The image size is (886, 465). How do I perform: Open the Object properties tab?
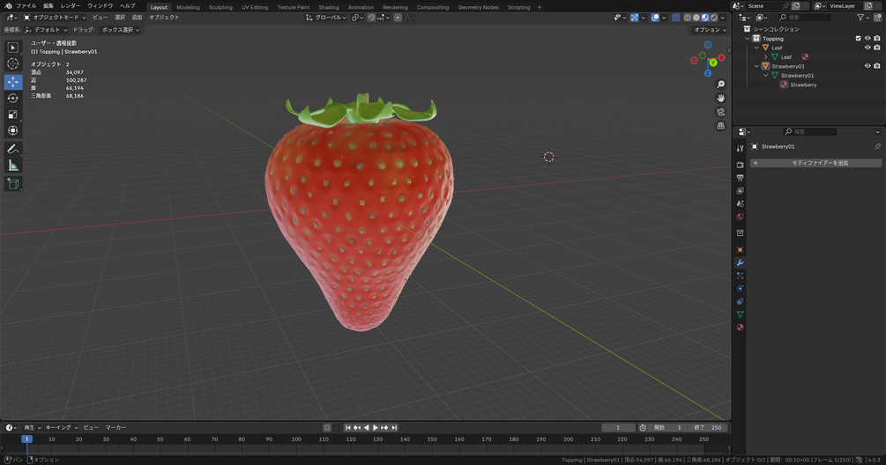pos(740,249)
